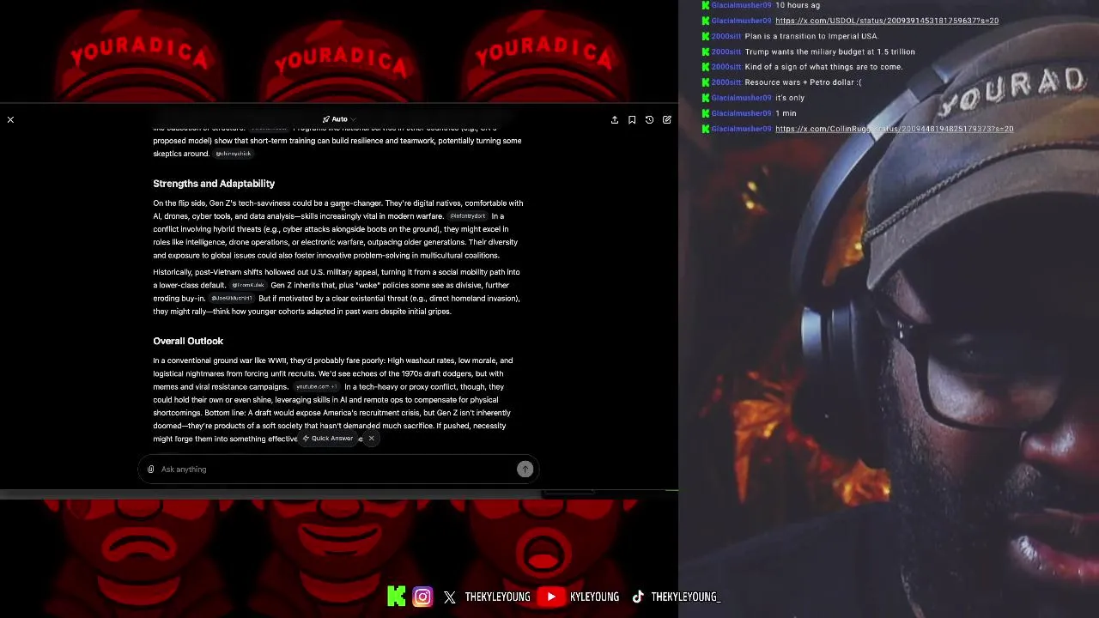
Task: Select the Strengths and Adaptability heading
Action: [214, 184]
